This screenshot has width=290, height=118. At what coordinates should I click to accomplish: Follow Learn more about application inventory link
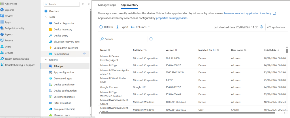click(248, 13)
